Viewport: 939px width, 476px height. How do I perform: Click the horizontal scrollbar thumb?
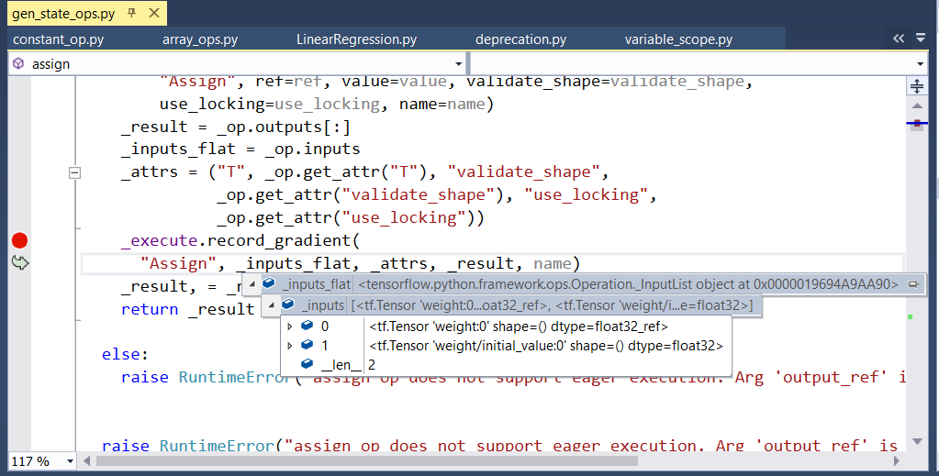[366, 461]
